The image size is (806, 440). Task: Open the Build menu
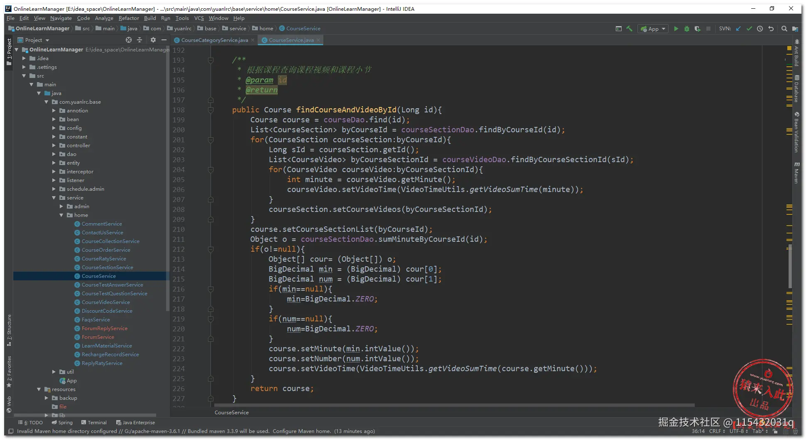click(x=150, y=18)
